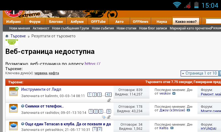Go to page 2 of Terracan thread

click(100, 129)
